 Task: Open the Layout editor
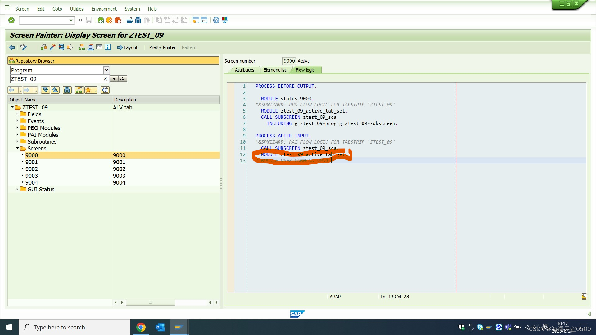click(127, 47)
